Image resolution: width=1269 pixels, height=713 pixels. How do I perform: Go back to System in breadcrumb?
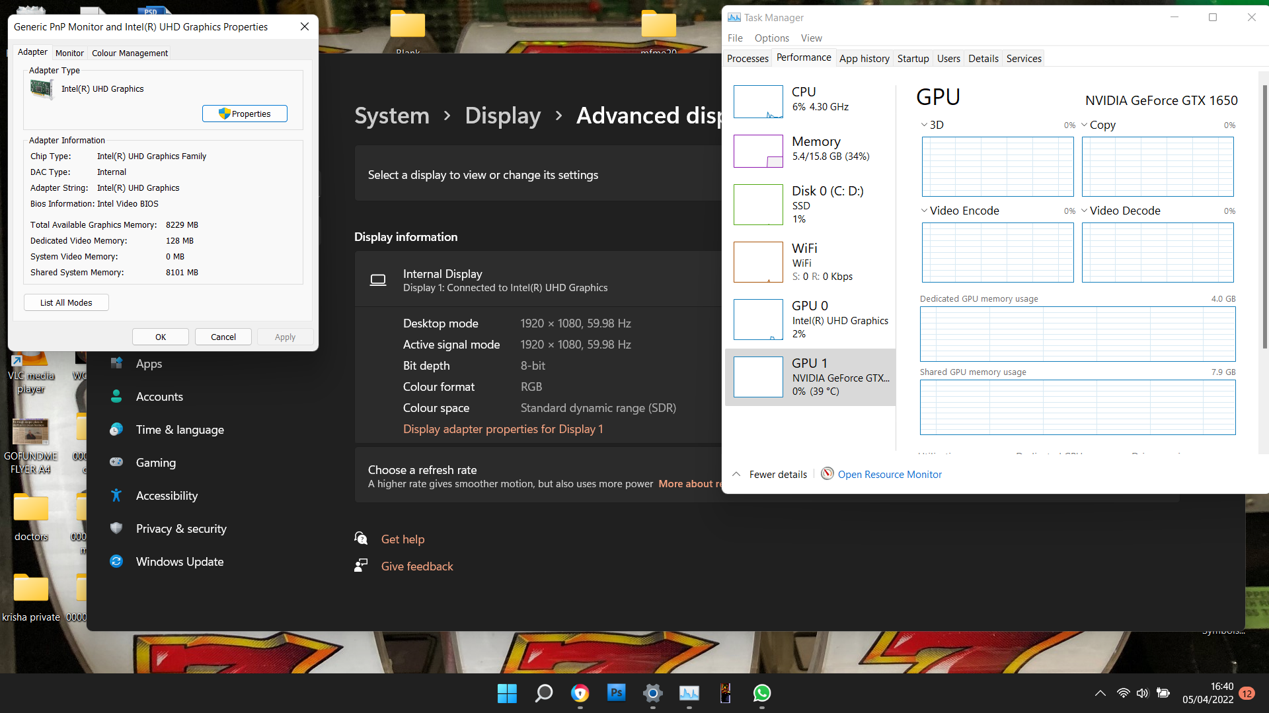[392, 116]
